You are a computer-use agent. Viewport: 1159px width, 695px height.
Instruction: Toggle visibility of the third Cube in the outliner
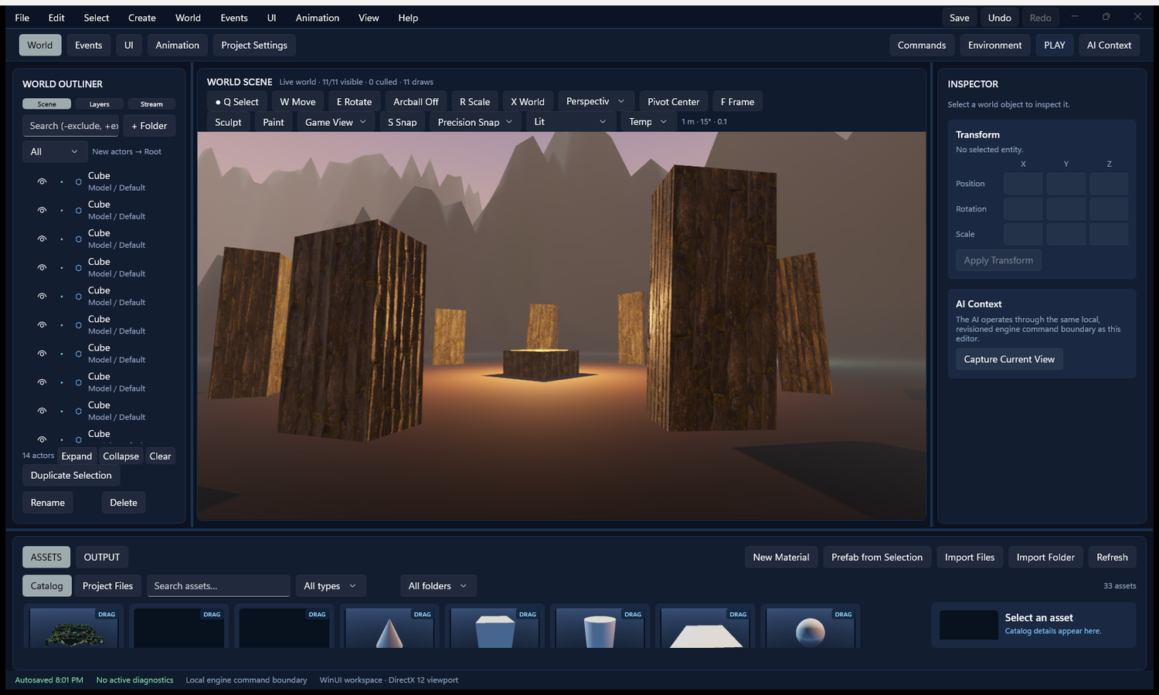[42, 239]
